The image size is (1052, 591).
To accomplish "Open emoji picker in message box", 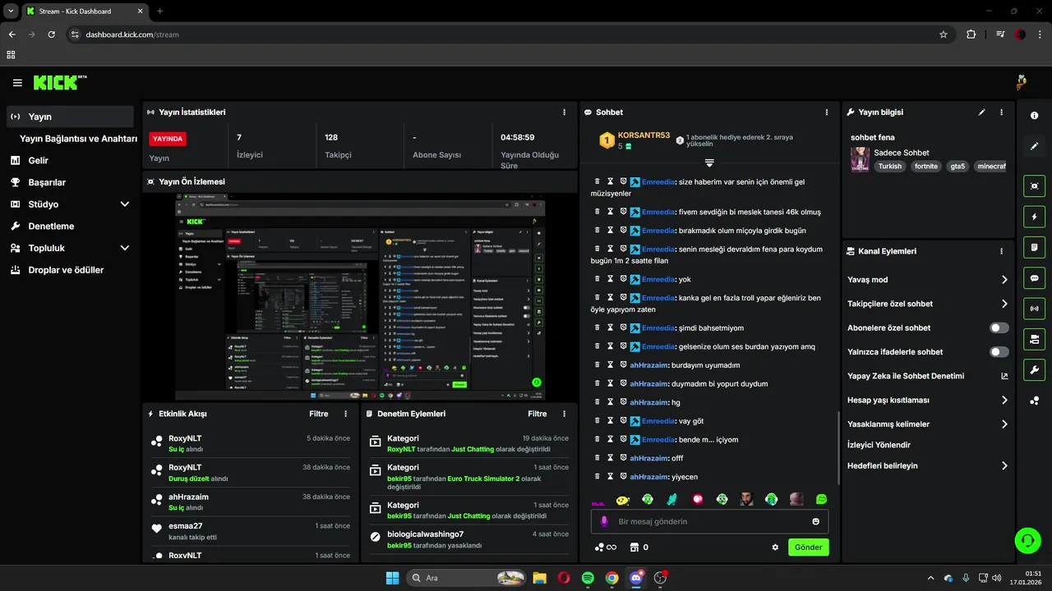I will tap(815, 521).
